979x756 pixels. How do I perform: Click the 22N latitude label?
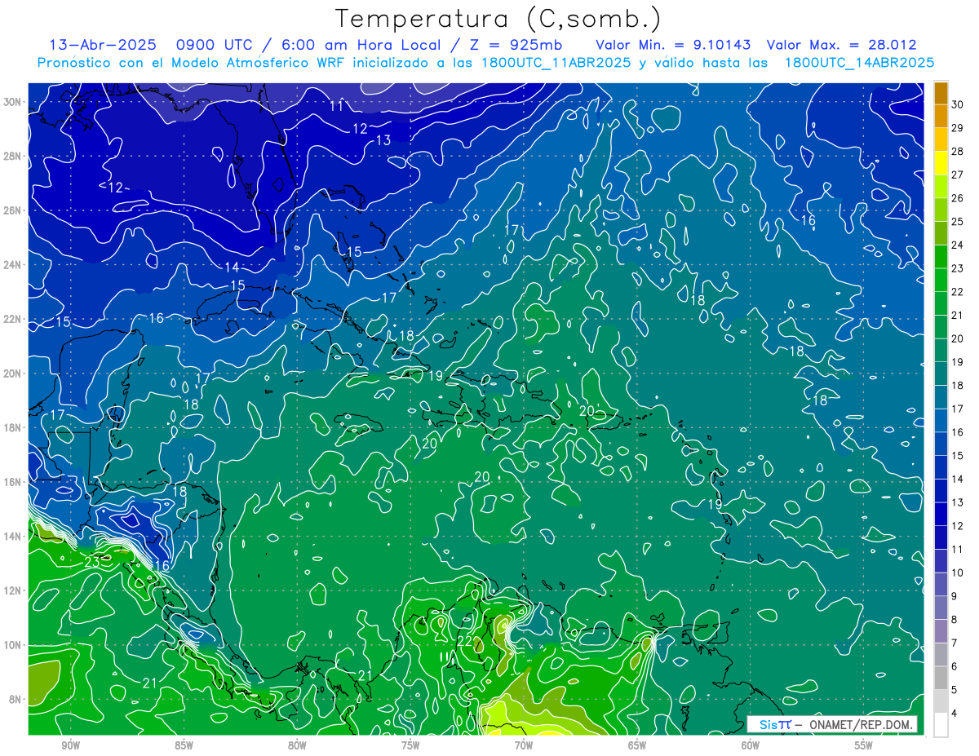13,319
